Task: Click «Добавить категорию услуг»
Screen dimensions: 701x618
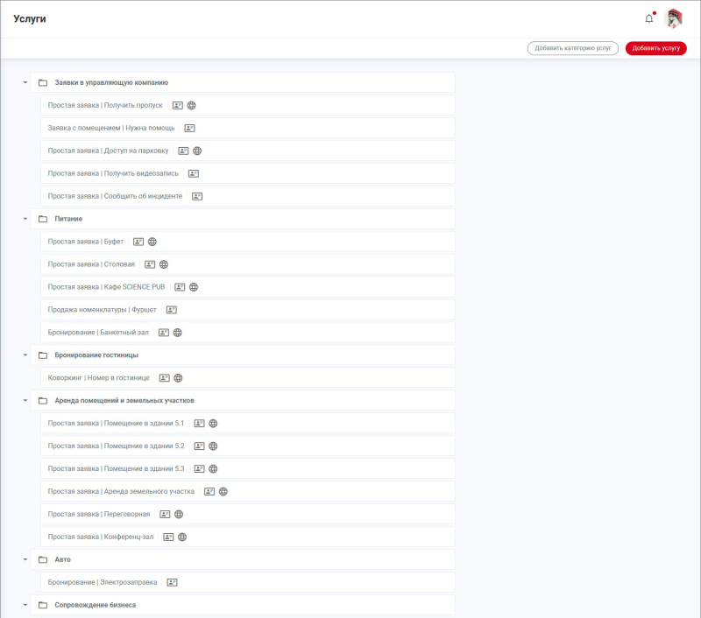Action: pos(573,48)
